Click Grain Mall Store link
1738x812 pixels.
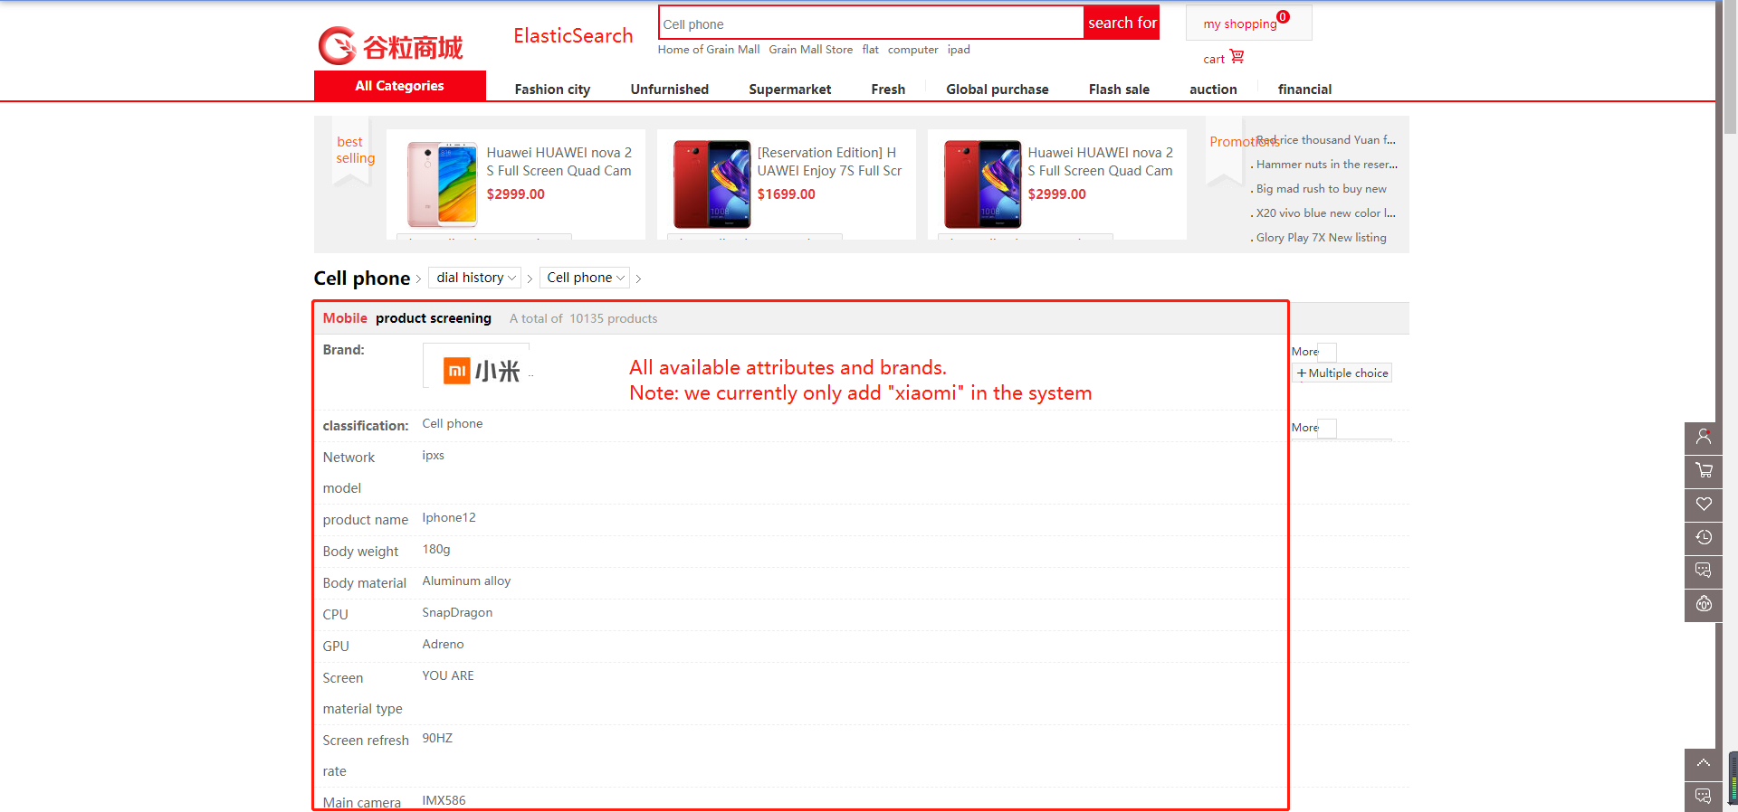click(x=810, y=50)
